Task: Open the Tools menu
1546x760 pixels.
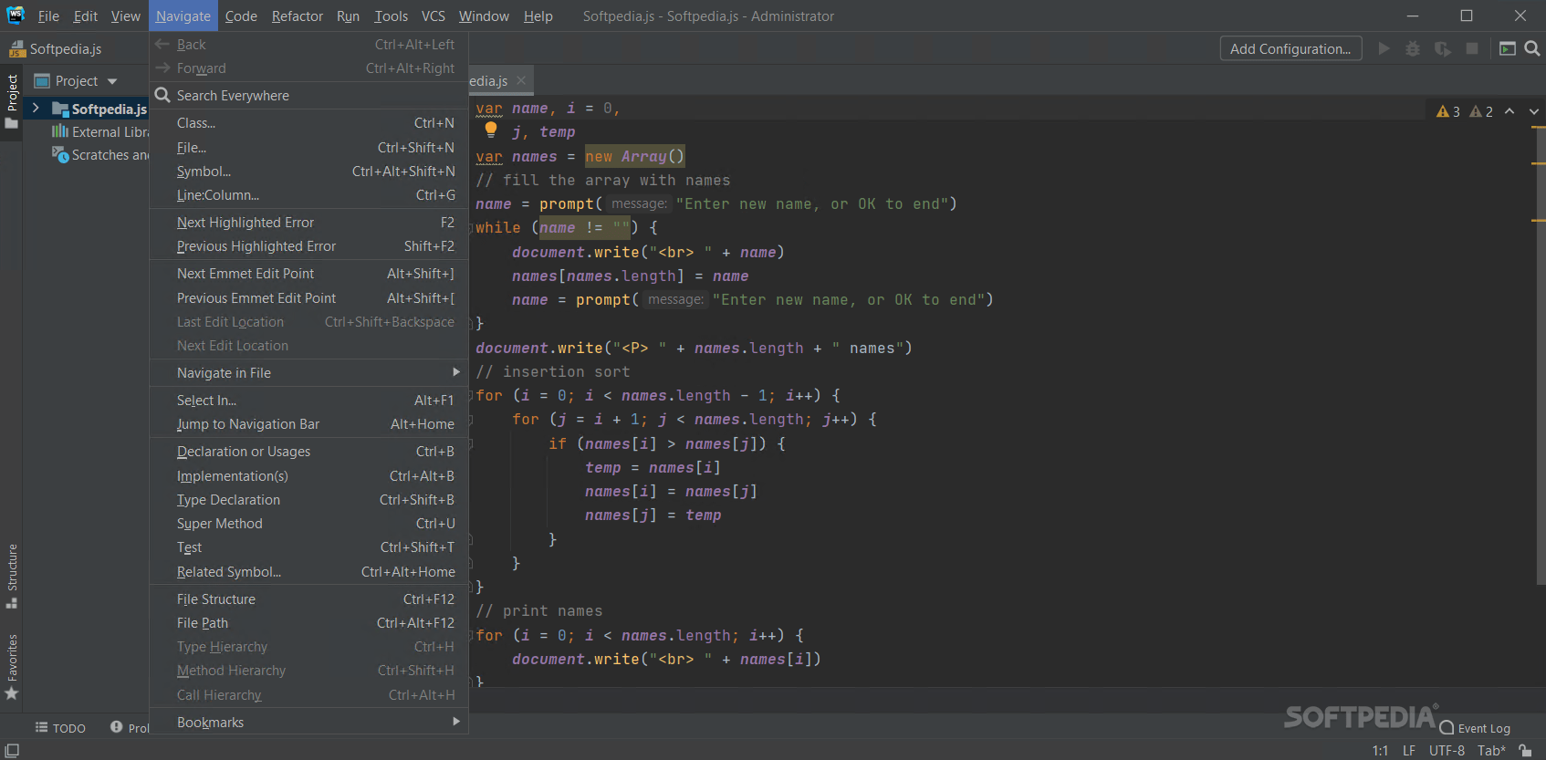Action: (391, 16)
